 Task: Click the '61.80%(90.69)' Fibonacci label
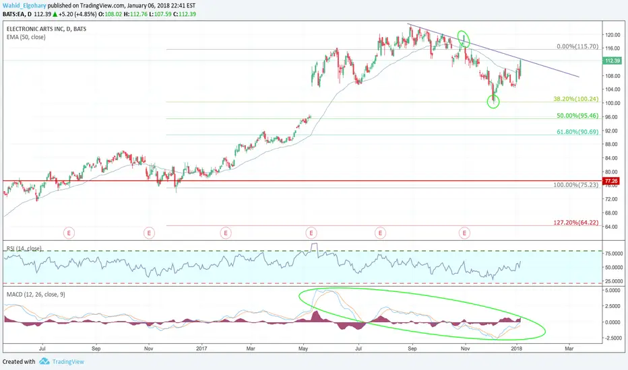(x=577, y=132)
